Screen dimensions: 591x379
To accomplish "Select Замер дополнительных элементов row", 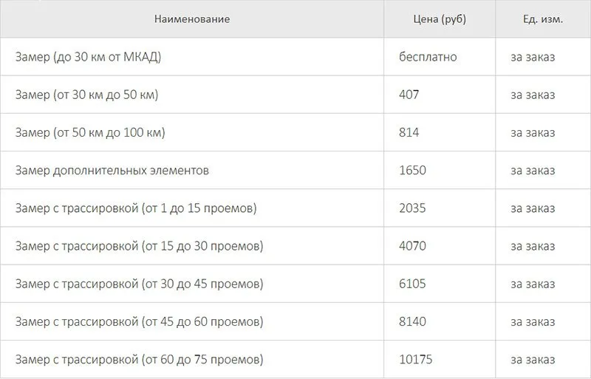I will click(295, 170).
